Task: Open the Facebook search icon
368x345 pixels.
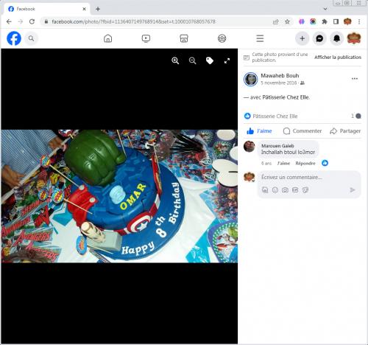Action: (x=31, y=38)
